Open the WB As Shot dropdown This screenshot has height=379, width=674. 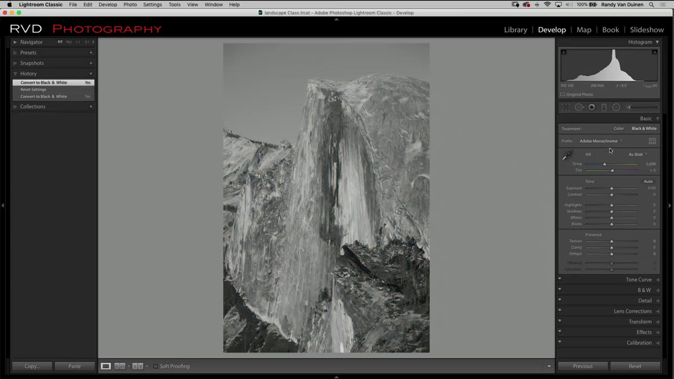coord(637,154)
